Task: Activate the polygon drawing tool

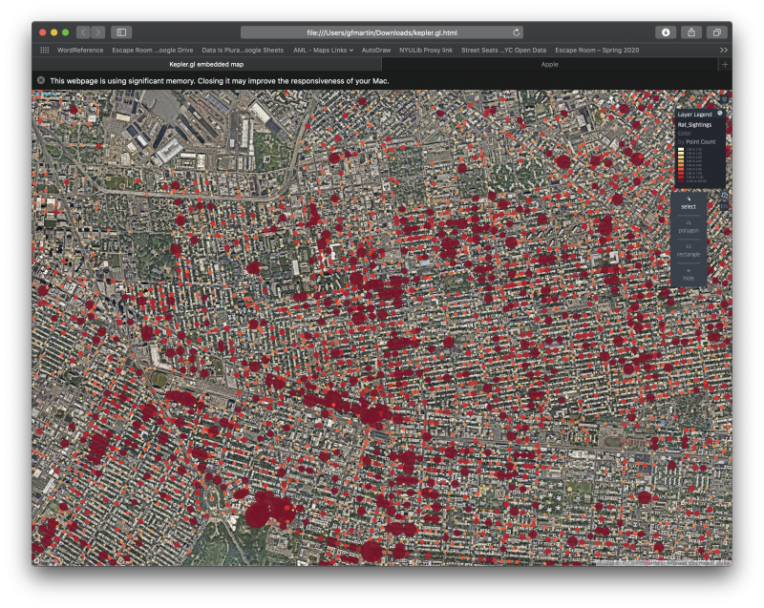Action: coord(689,226)
